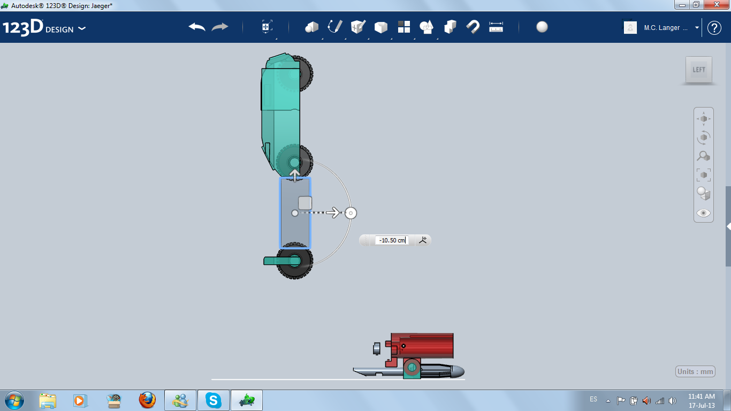Select the Orbit navigation tool

704,137
